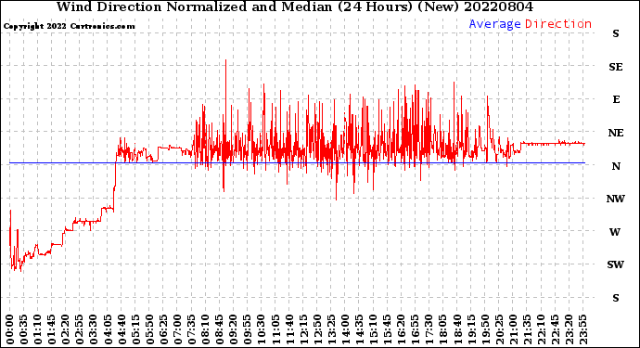Click the 'S' axis label below SW
Screen dimensions: 640x348
coord(616,298)
